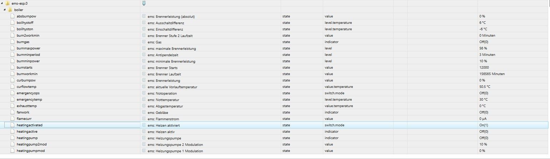Image resolution: width=550 pixels, height=159 pixels.
Task: Select the absburnpow object row
Action: tap(275, 16)
